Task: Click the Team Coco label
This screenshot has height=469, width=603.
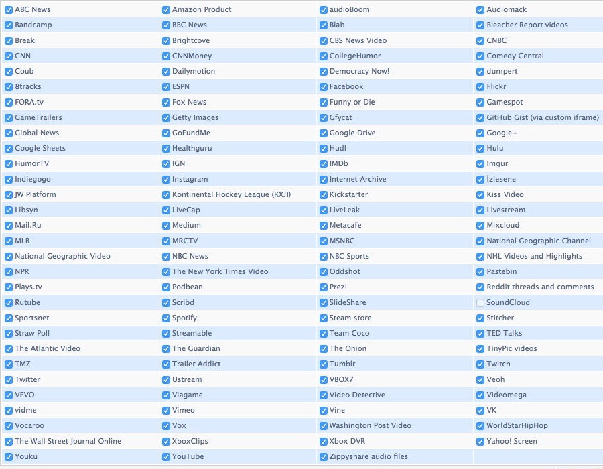Action: tap(349, 333)
